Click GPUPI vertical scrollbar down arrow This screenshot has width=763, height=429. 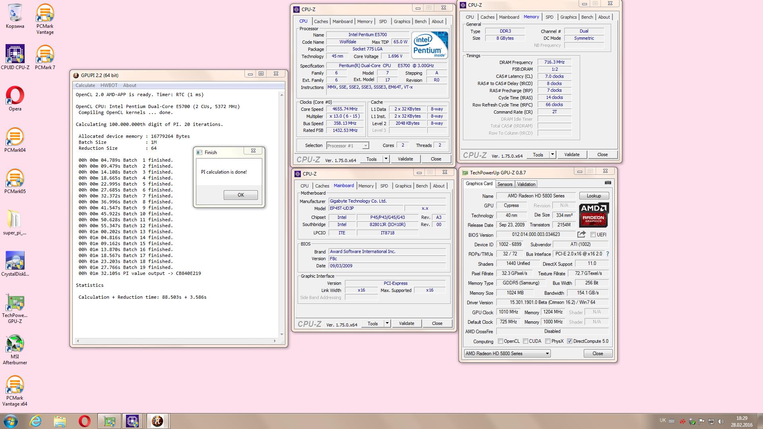(282, 334)
